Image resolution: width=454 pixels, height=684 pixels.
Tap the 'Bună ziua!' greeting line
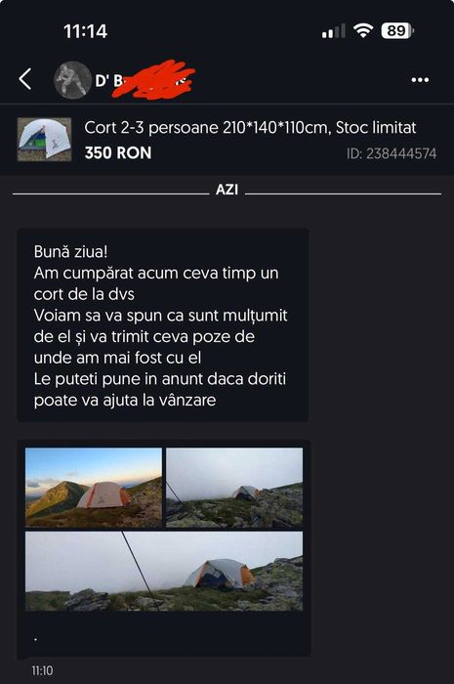click(x=70, y=252)
